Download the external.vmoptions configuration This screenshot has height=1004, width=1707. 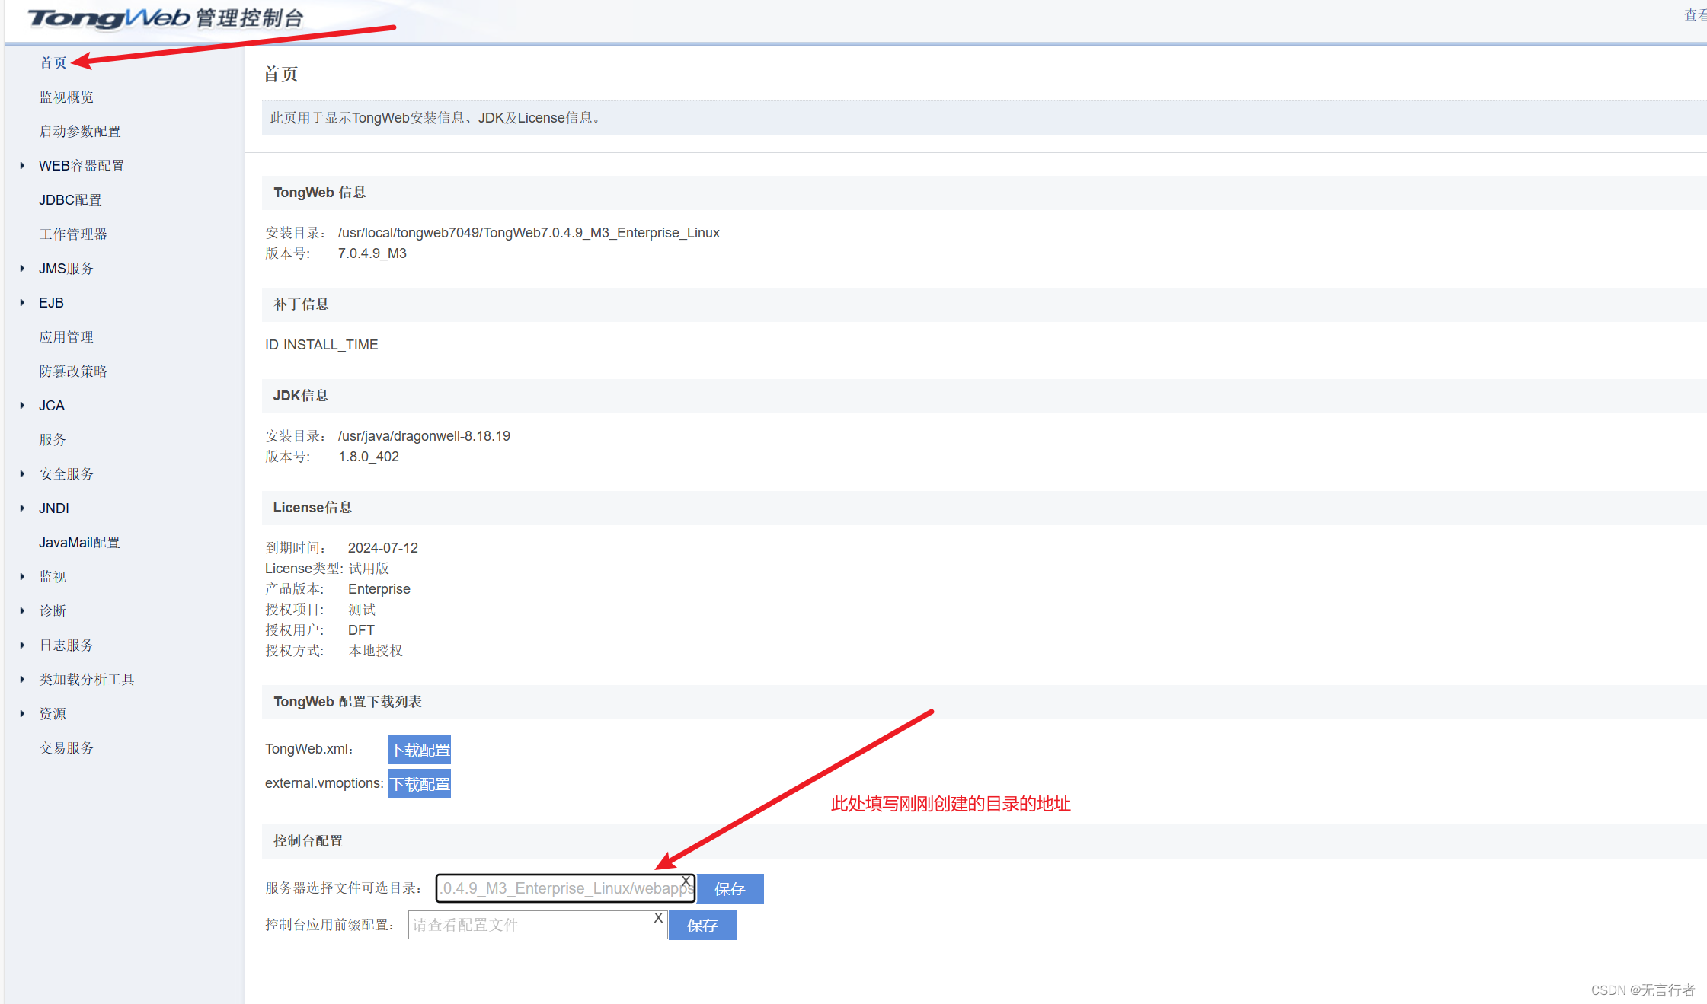pyautogui.click(x=420, y=784)
